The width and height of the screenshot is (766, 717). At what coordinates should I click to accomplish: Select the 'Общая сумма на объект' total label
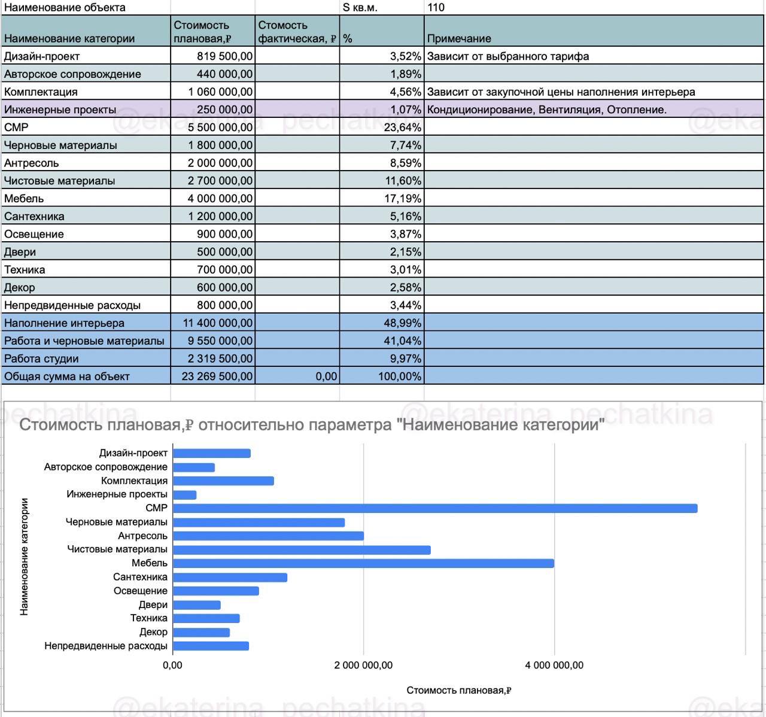[x=86, y=376]
